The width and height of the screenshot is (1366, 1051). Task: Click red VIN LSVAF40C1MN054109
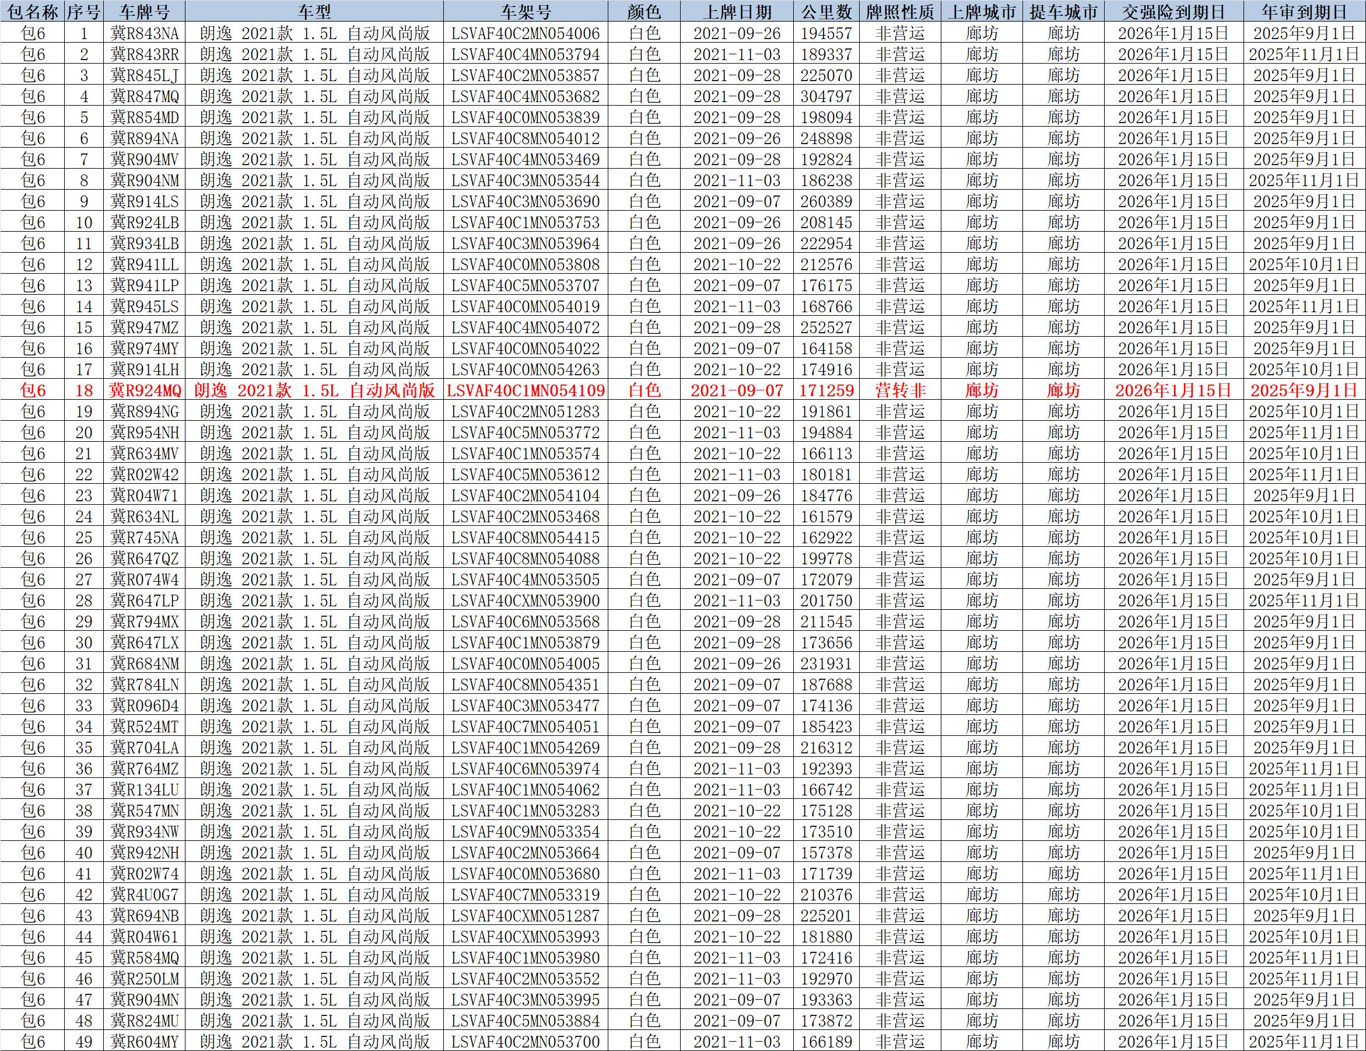pyautogui.click(x=526, y=390)
